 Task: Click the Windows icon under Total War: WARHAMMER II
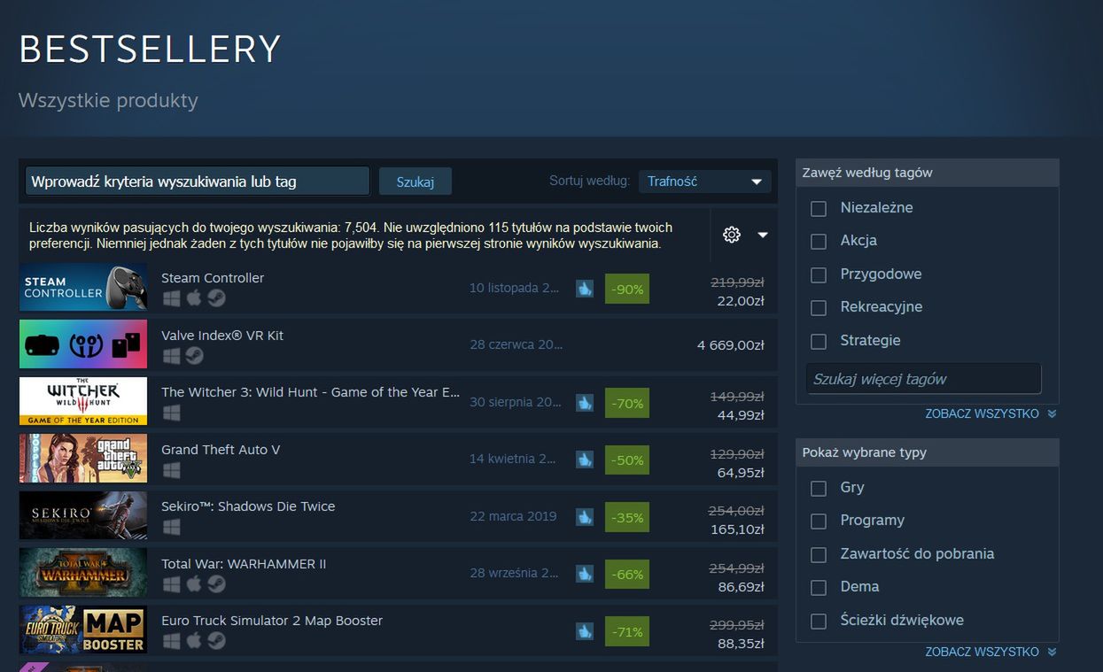click(171, 584)
